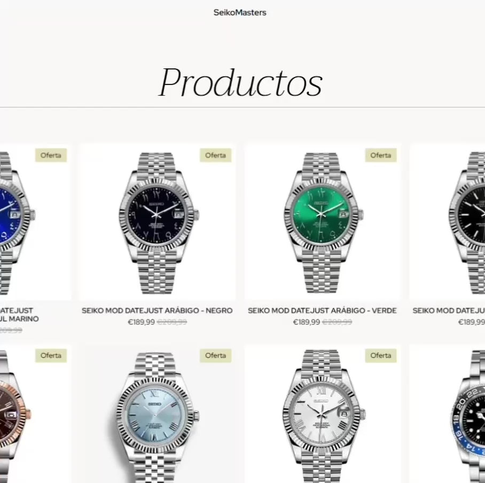This screenshot has width=485, height=483.
Task: Click the Oferta badge on green Arabic watch
Action: [x=381, y=155]
